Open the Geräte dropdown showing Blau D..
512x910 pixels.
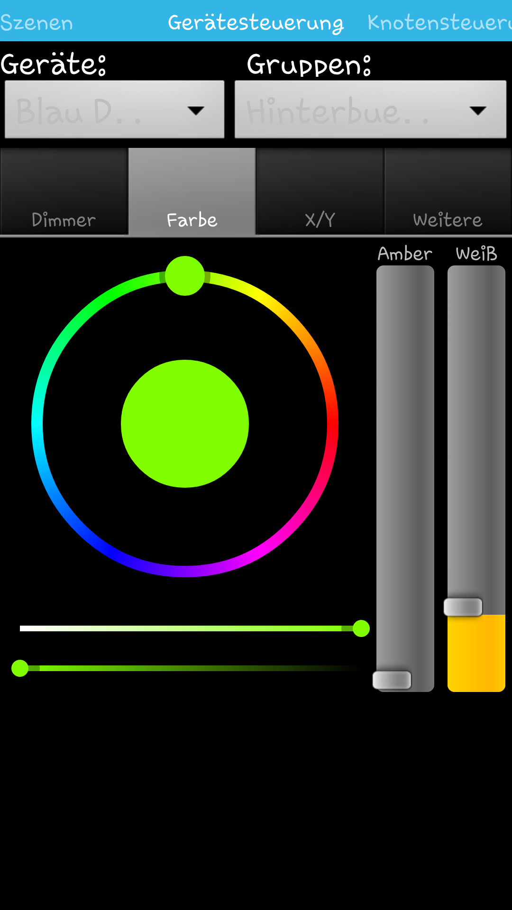coord(114,109)
